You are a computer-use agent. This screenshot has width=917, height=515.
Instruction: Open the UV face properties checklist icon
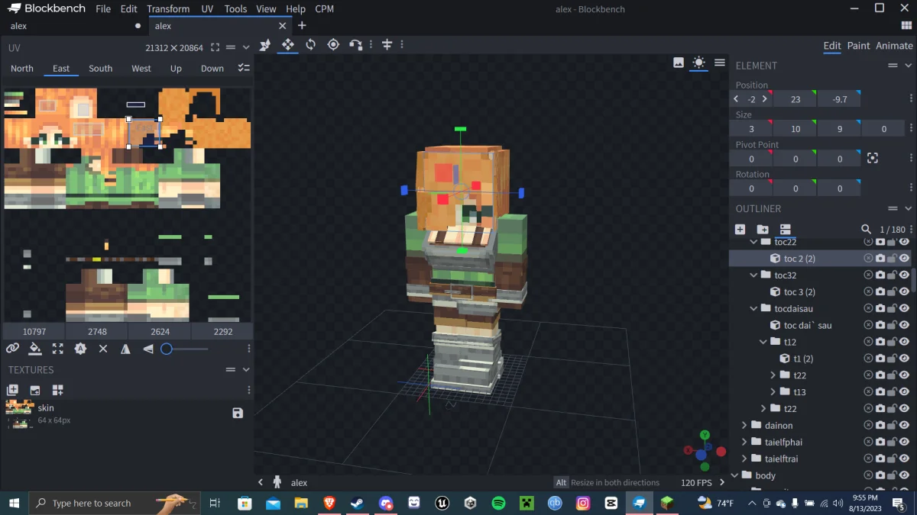pyautogui.click(x=243, y=68)
